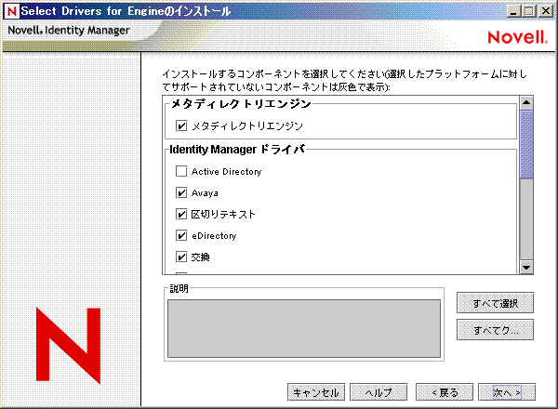Close the installer window
558x409 pixels.
click(546, 11)
